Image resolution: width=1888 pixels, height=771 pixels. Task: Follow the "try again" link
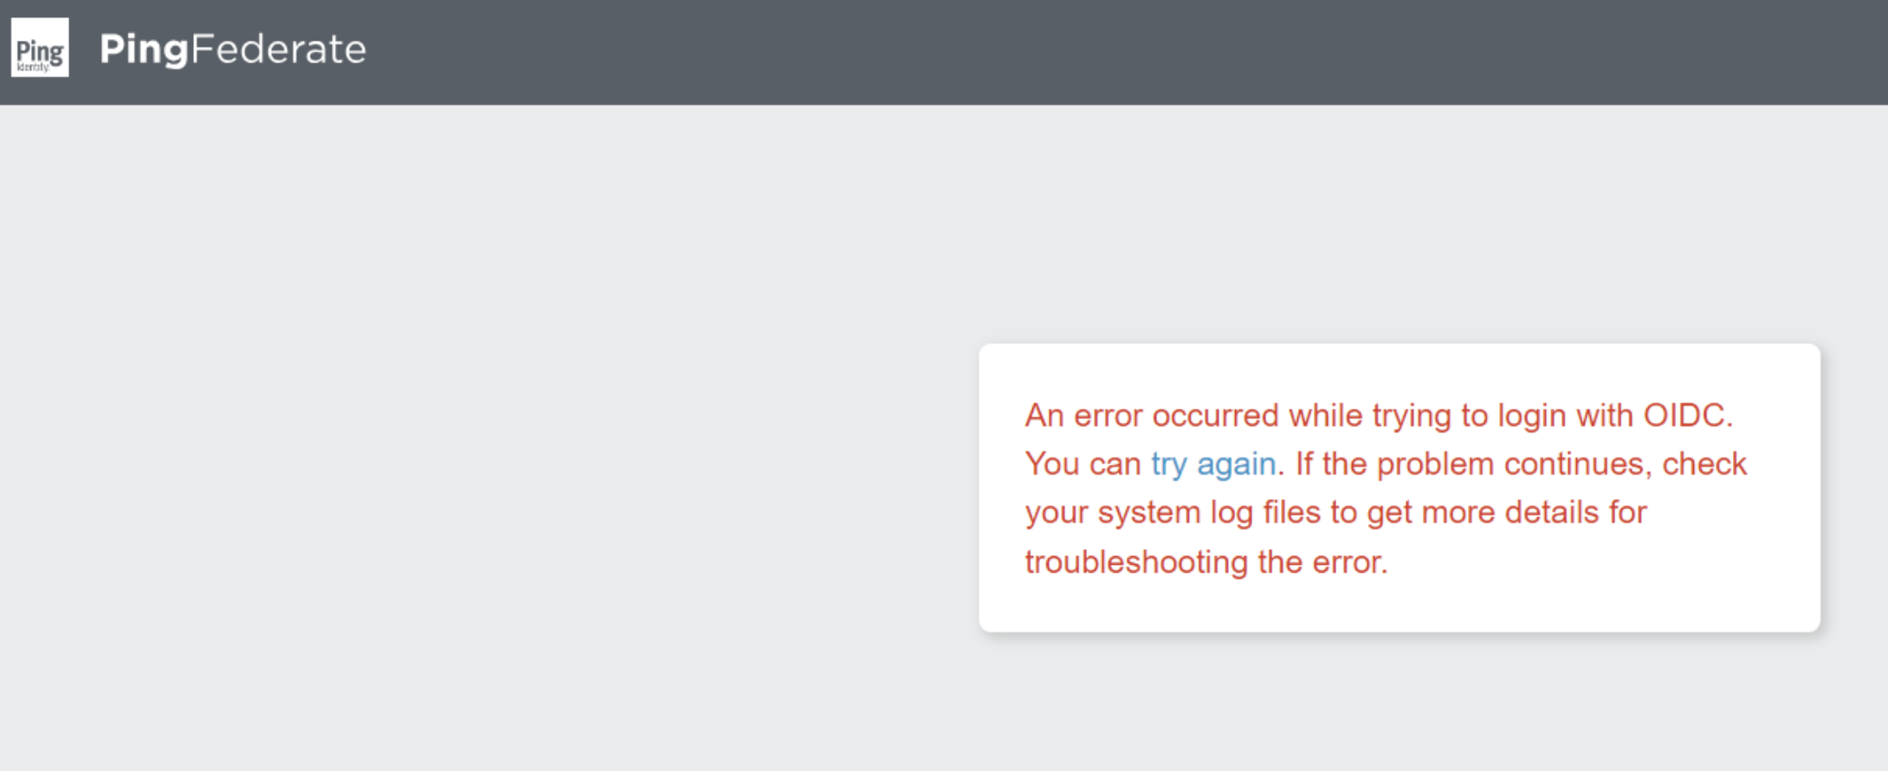coord(1212,464)
